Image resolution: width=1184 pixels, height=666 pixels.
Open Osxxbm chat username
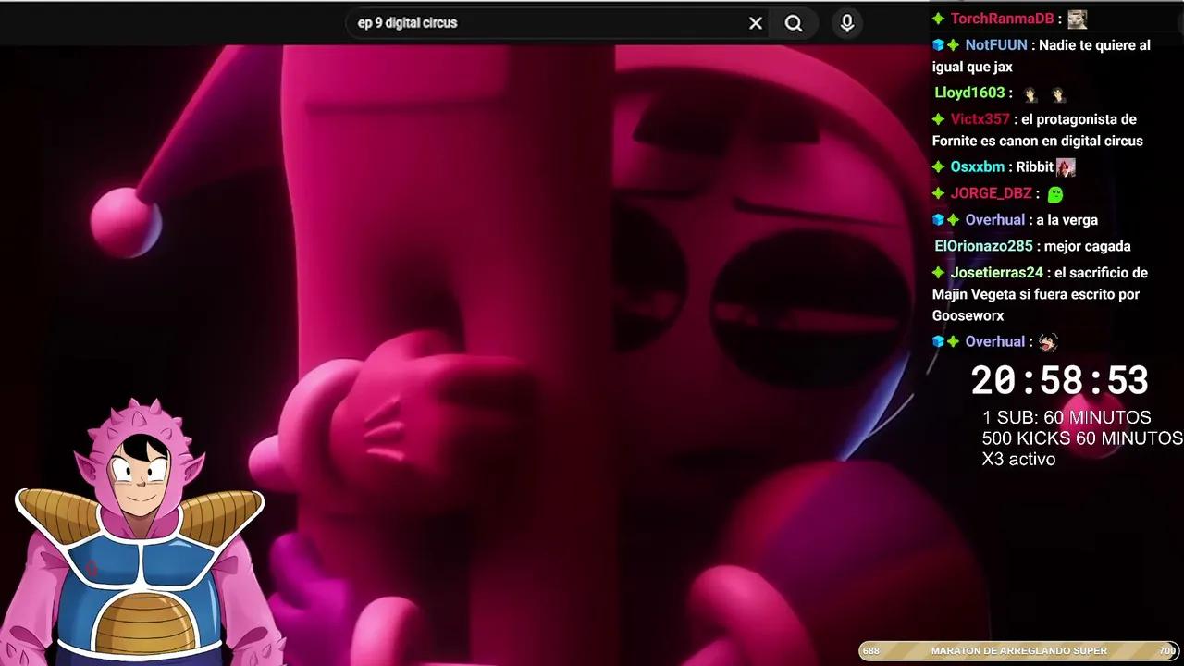[x=977, y=166]
